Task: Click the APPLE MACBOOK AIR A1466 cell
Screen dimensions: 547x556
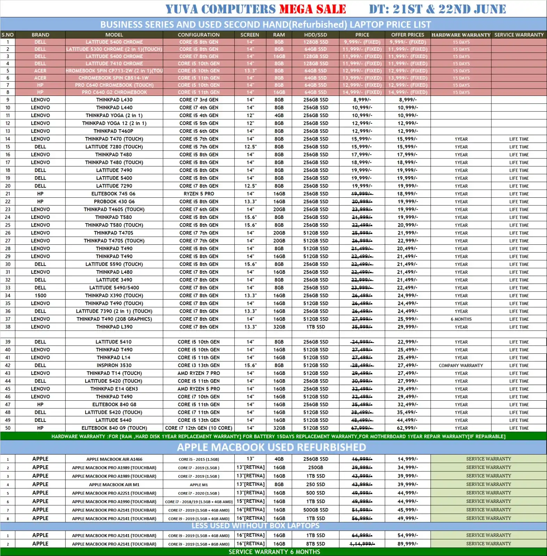Action: pyautogui.click(x=114, y=459)
